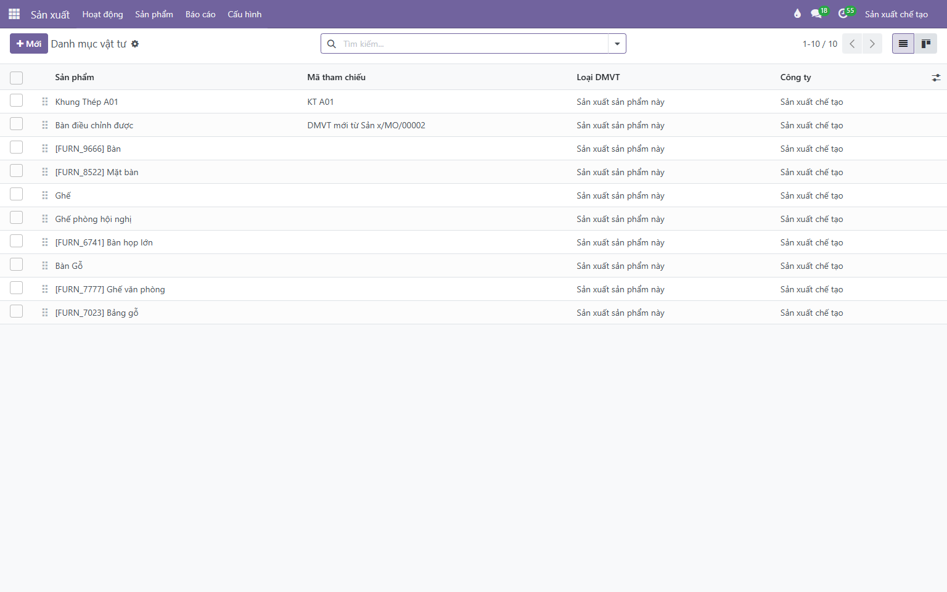Image resolution: width=947 pixels, height=592 pixels.
Task: Select the Ghế phòng hội nghị checkbox
Action: click(17, 218)
